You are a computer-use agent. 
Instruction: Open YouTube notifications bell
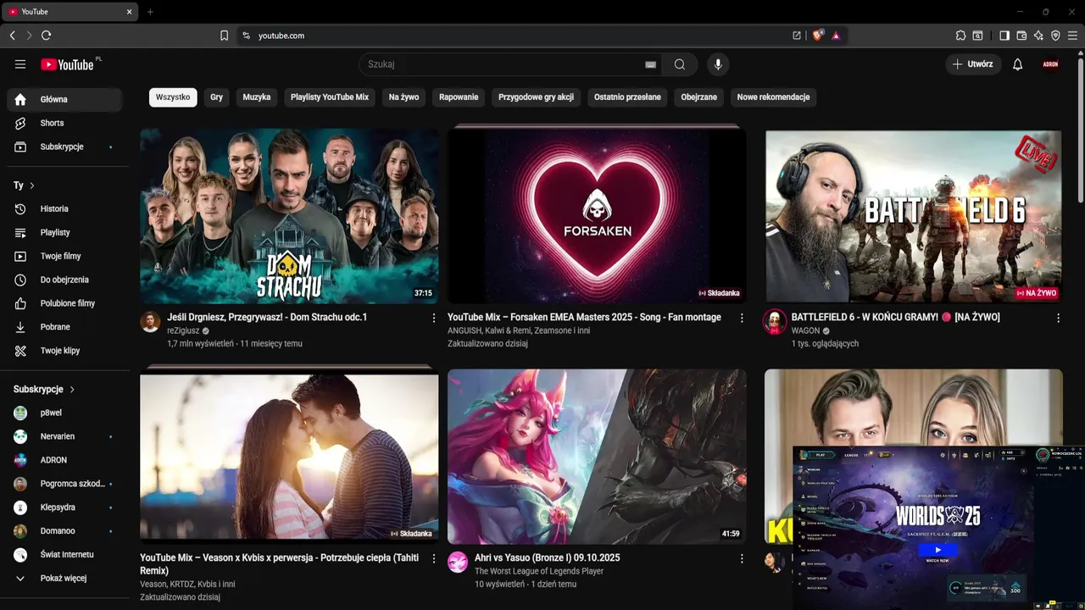click(x=1018, y=64)
